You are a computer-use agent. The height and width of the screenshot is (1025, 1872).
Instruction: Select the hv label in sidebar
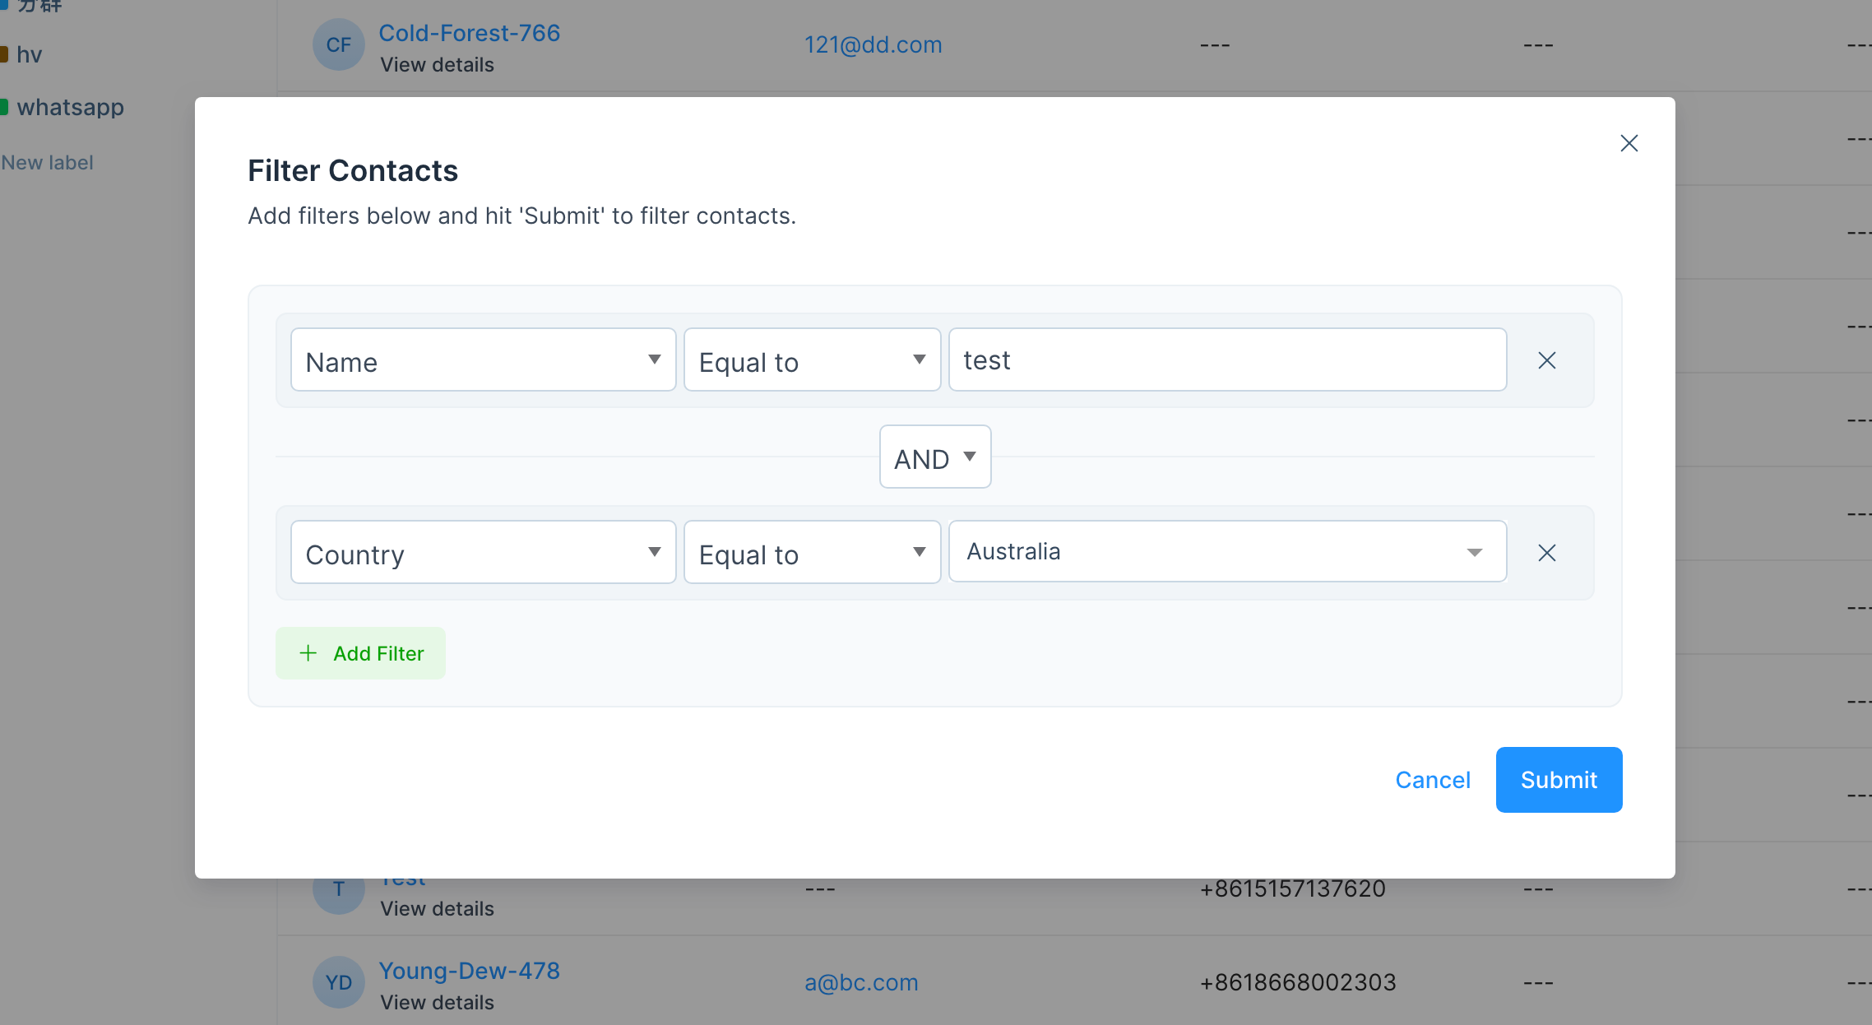point(29,54)
